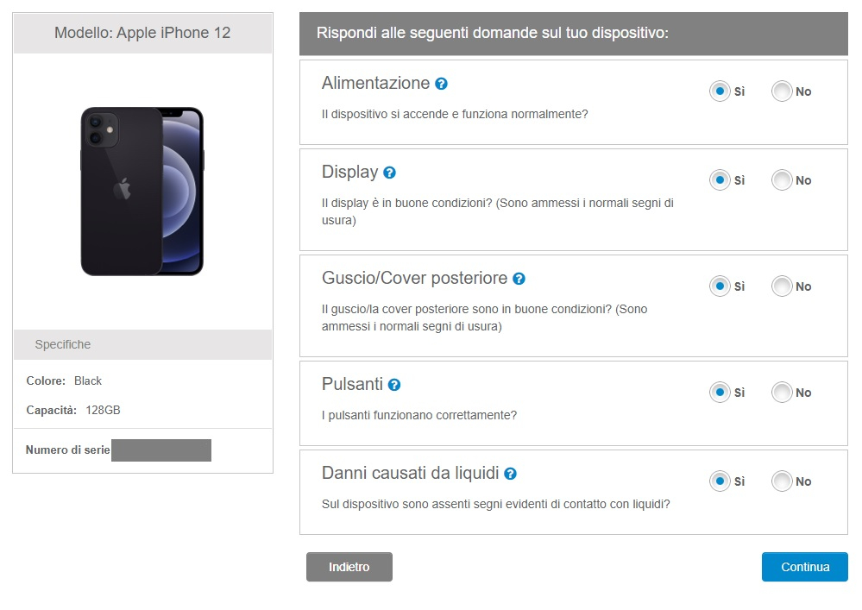Show help for the Pulsanti question
Screen dimensions: 862x610
point(394,385)
